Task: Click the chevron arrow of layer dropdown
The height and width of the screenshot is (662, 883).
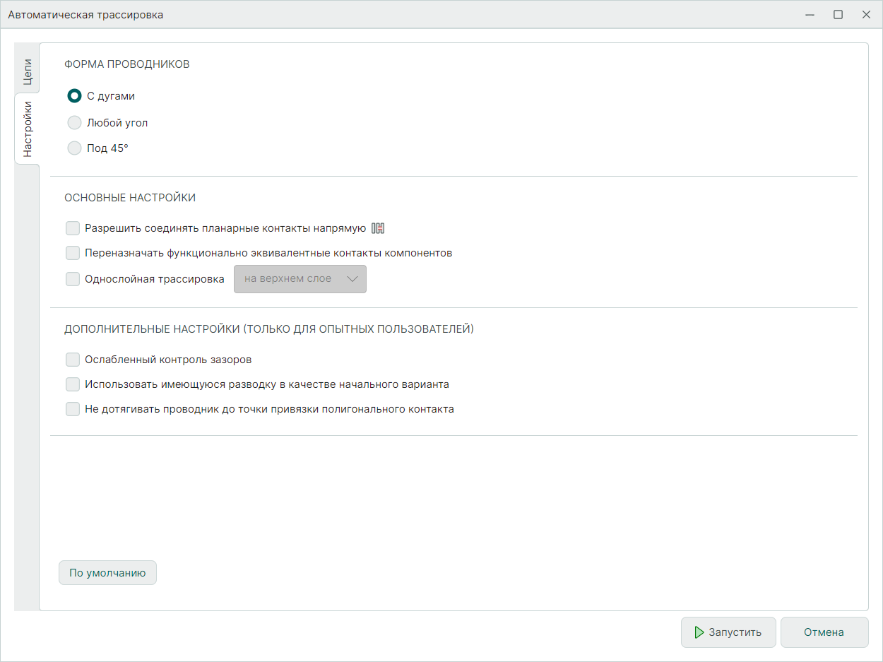Action: (353, 279)
